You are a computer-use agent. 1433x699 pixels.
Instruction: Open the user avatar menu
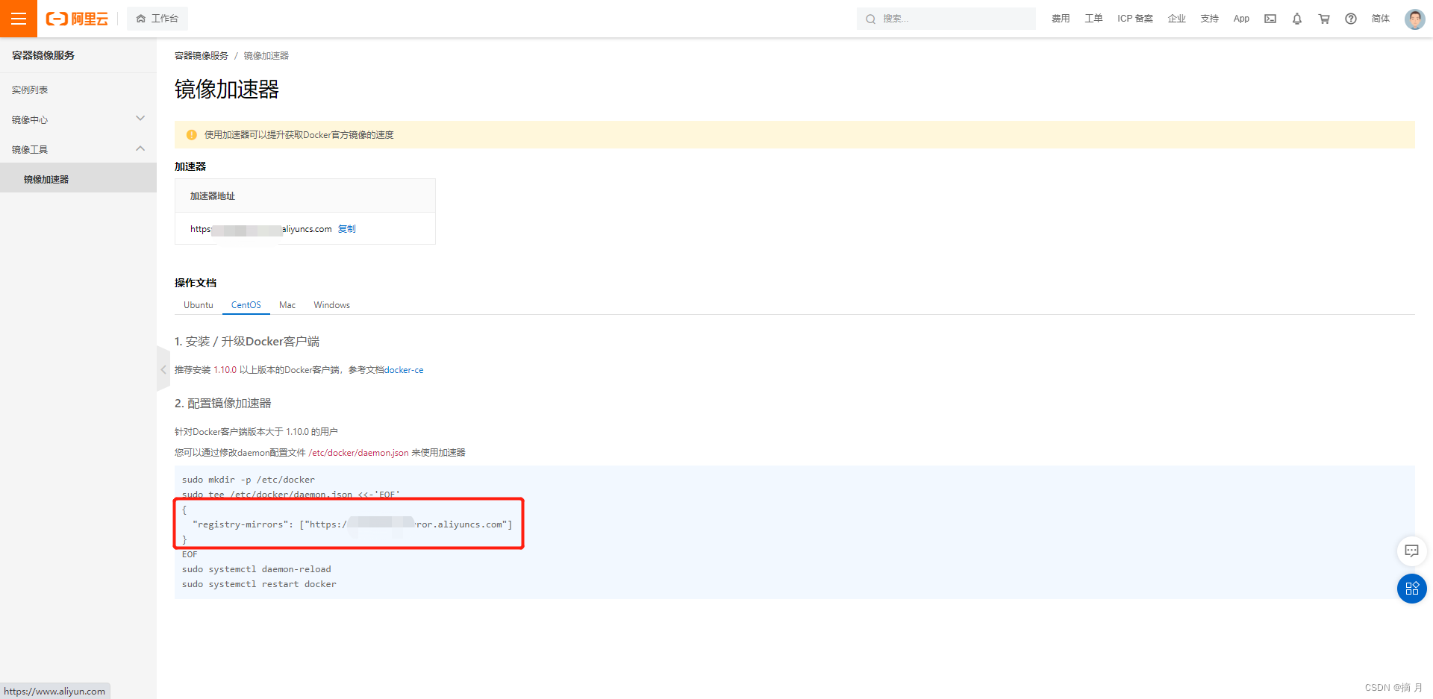pos(1414,19)
